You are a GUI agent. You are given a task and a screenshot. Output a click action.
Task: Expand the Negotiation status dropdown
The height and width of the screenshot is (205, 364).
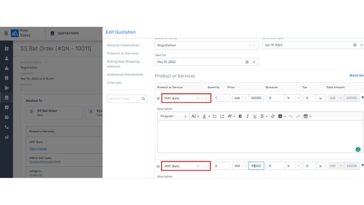tap(254, 45)
